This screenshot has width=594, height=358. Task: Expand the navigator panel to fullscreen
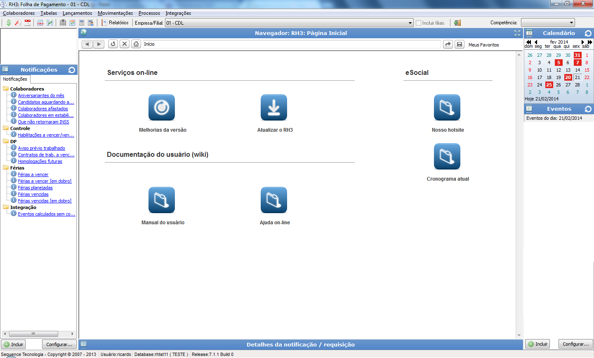[x=517, y=33]
